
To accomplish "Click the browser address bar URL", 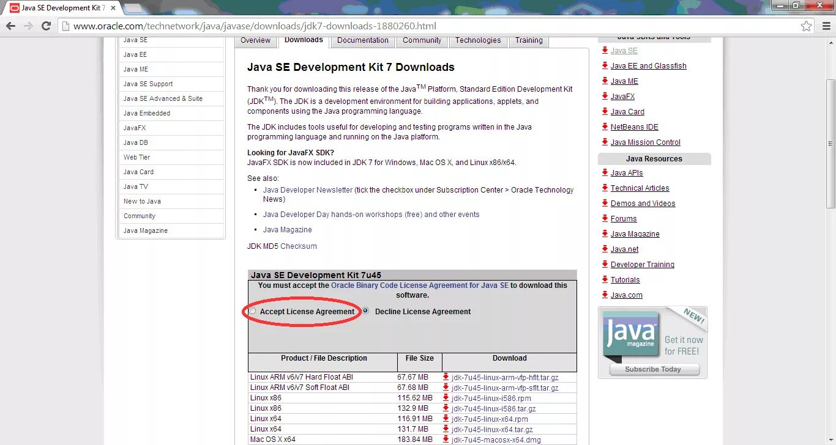I will [255, 26].
